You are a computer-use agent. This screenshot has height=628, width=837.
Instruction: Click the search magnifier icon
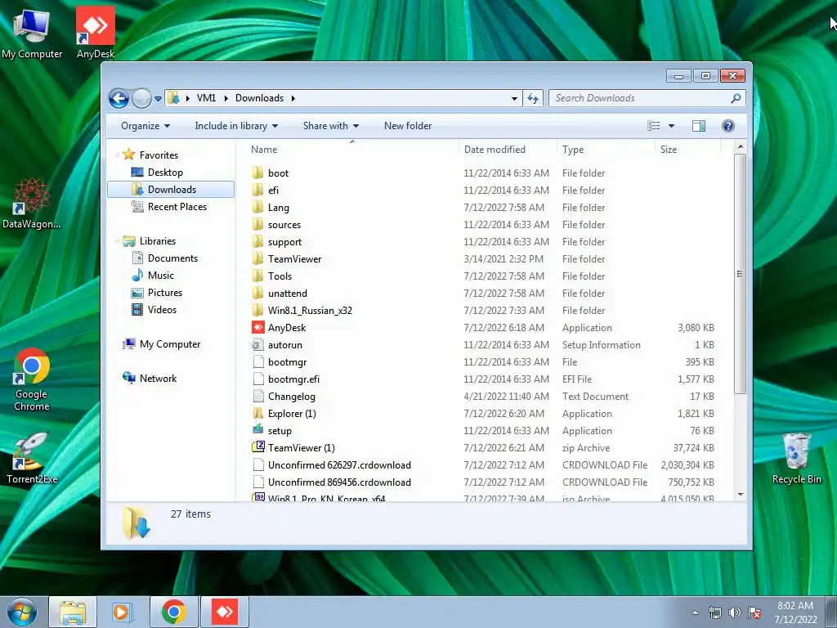(736, 98)
